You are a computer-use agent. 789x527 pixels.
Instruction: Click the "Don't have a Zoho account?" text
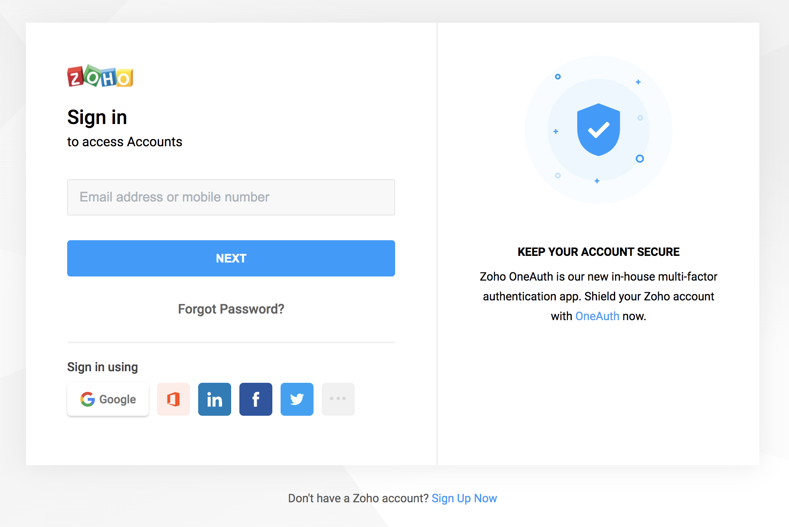point(358,498)
